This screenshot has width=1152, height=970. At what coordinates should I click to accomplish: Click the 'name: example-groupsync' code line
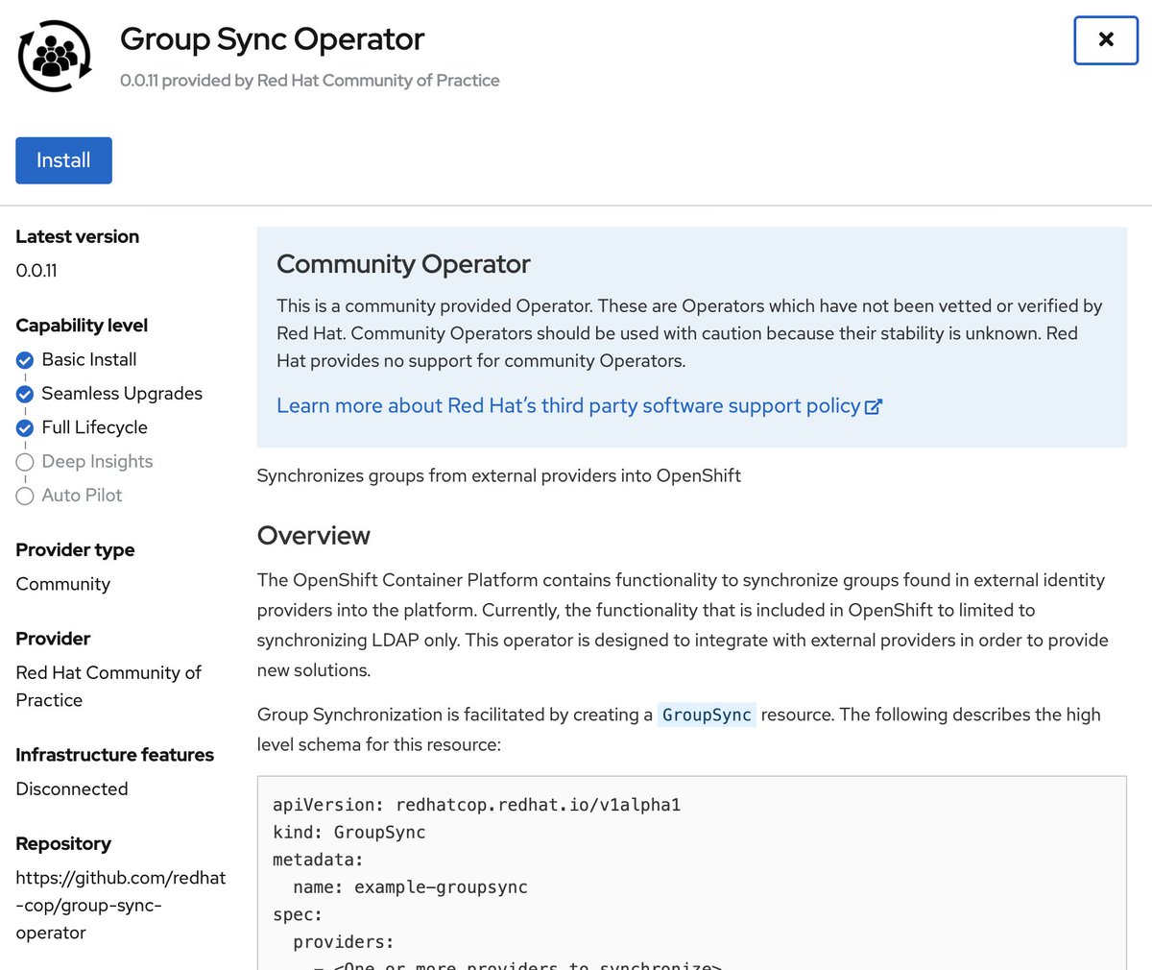click(x=410, y=886)
